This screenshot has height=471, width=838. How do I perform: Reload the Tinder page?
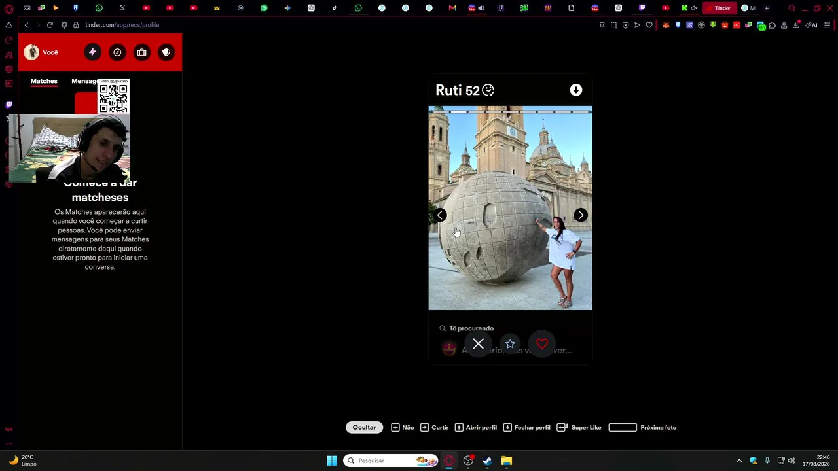[50, 25]
